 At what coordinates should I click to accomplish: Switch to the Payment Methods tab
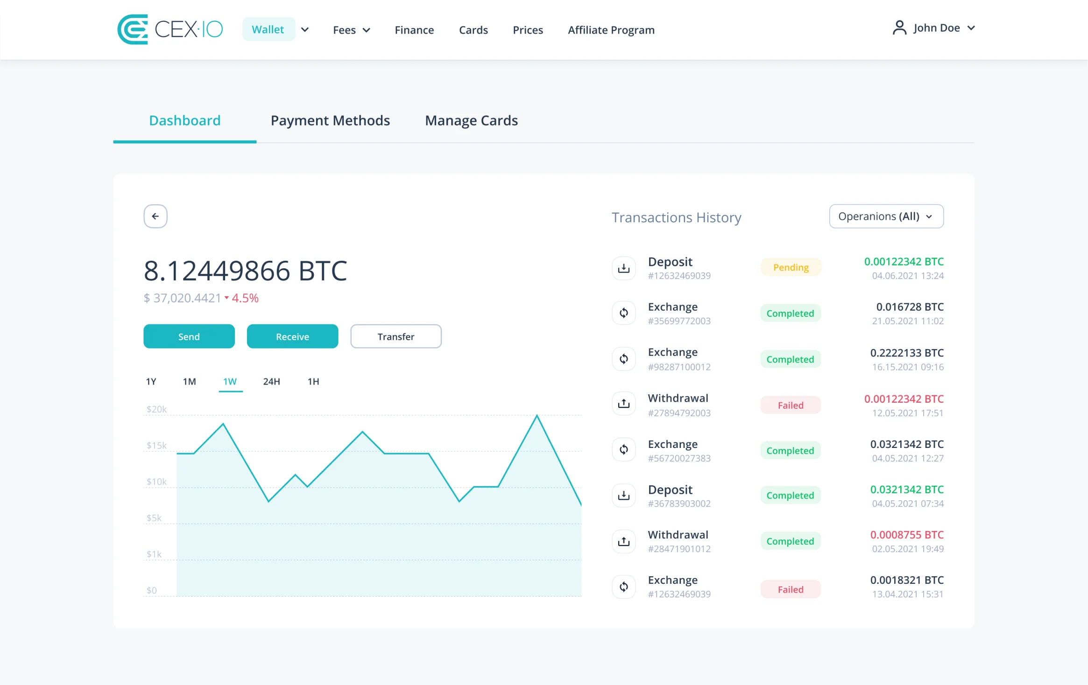(330, 120)
